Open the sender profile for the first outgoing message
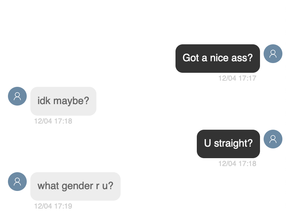 click(x=273, y=54)
